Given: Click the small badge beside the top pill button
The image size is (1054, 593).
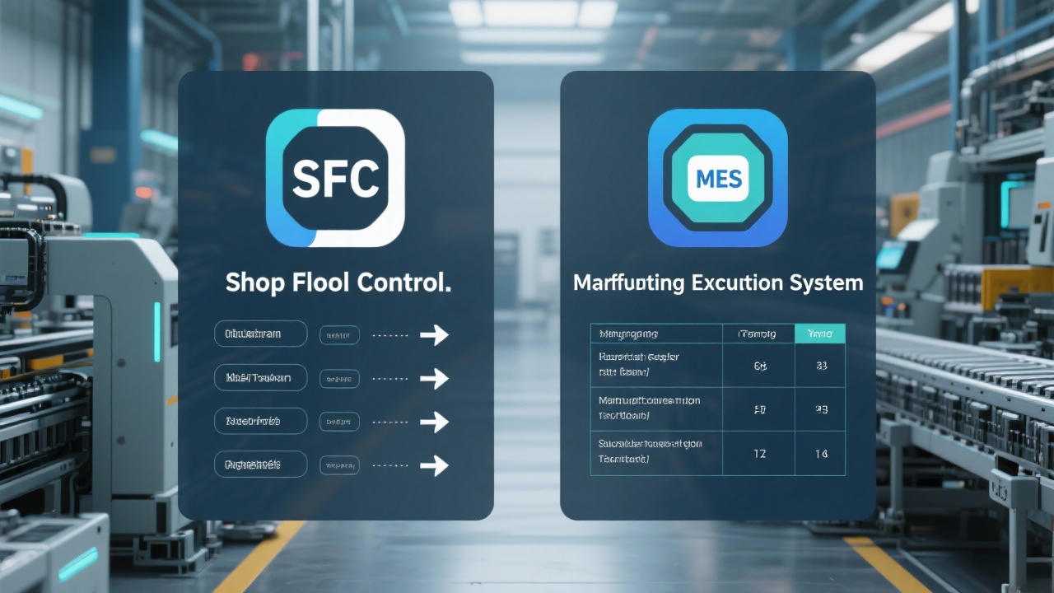Looking at the screenshot, I should coord(339,334).
